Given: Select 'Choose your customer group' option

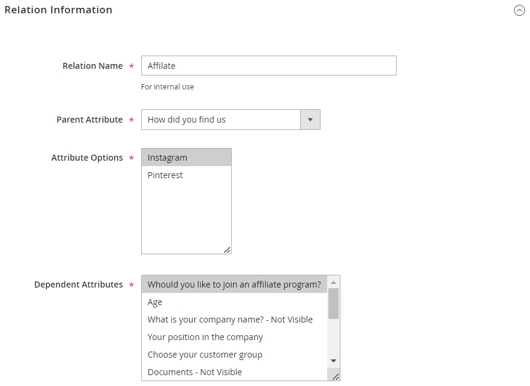Looking at the screenshot, I should [x=234, y=355].
